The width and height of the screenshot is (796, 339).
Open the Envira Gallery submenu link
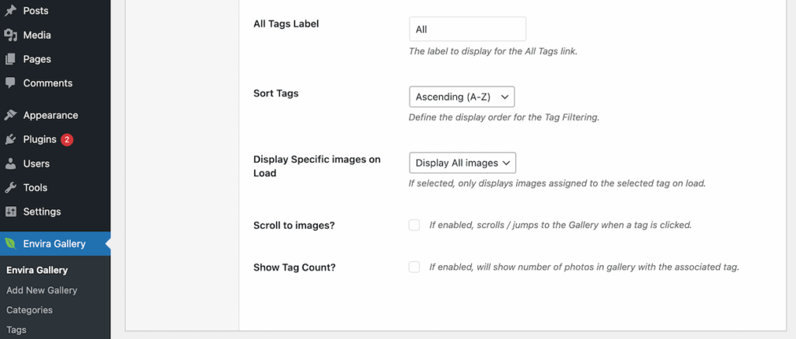pyautogui.click(x=37, y=270)
